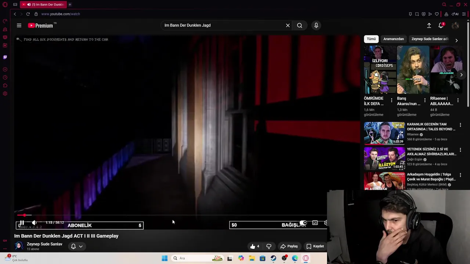Open Twitch in Opera sidebar
The width and height of the screenshot is (470, 264).
pos(5,57)
